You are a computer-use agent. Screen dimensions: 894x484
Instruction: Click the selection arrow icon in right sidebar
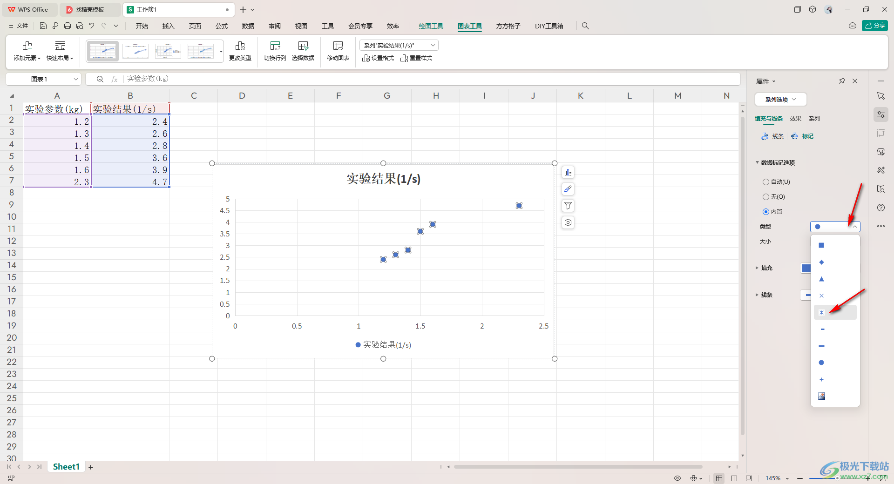881,96
